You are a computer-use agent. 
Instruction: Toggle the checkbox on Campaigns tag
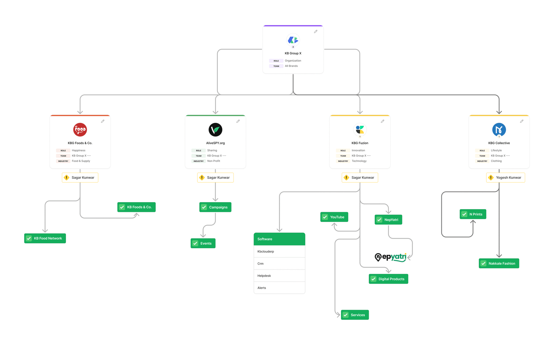pyautogui.click(x=204, y=207)
